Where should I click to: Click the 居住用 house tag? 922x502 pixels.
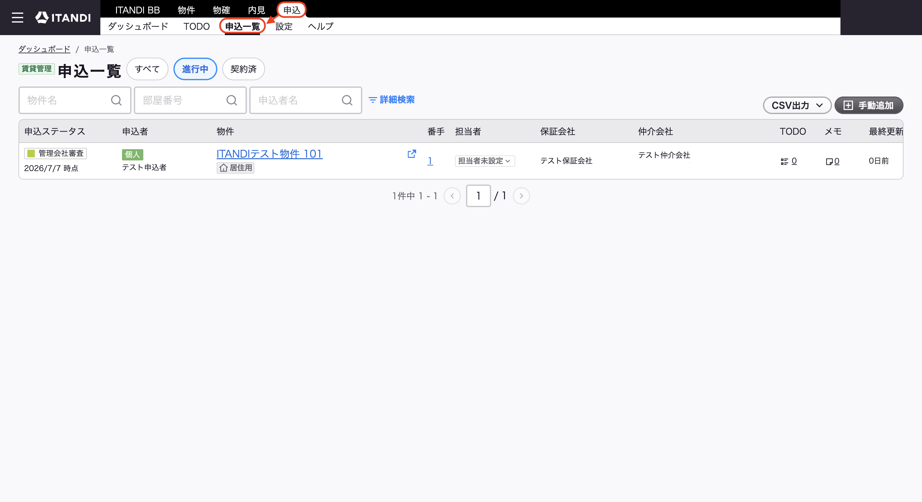(x=236, y=168)
